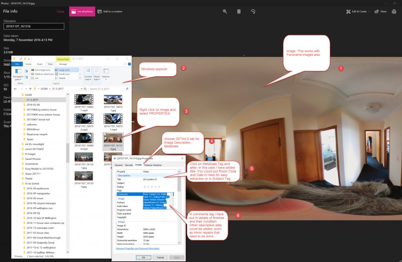Open the Share tab in Explorer ribbon
402x262 pixels.
pyautogui.click(x=40, y=64)
